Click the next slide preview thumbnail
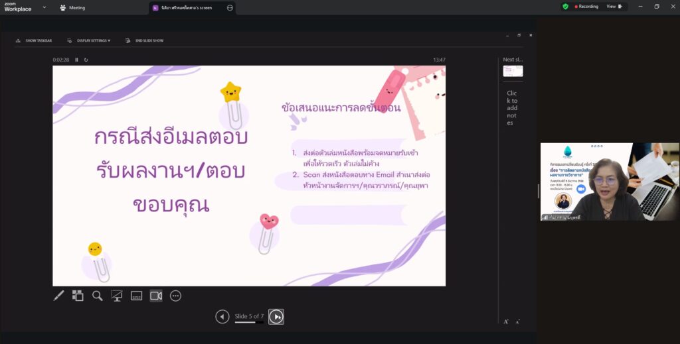Screen dimensions: 680x344 [513, 71]
